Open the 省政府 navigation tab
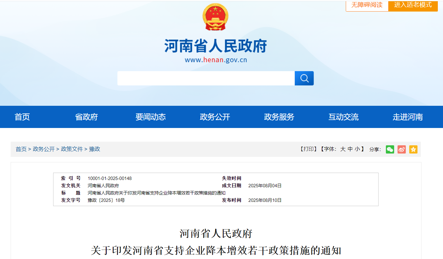 86,117
